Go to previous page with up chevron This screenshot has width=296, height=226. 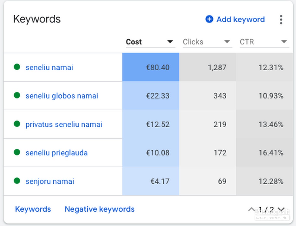pos(251,209)
